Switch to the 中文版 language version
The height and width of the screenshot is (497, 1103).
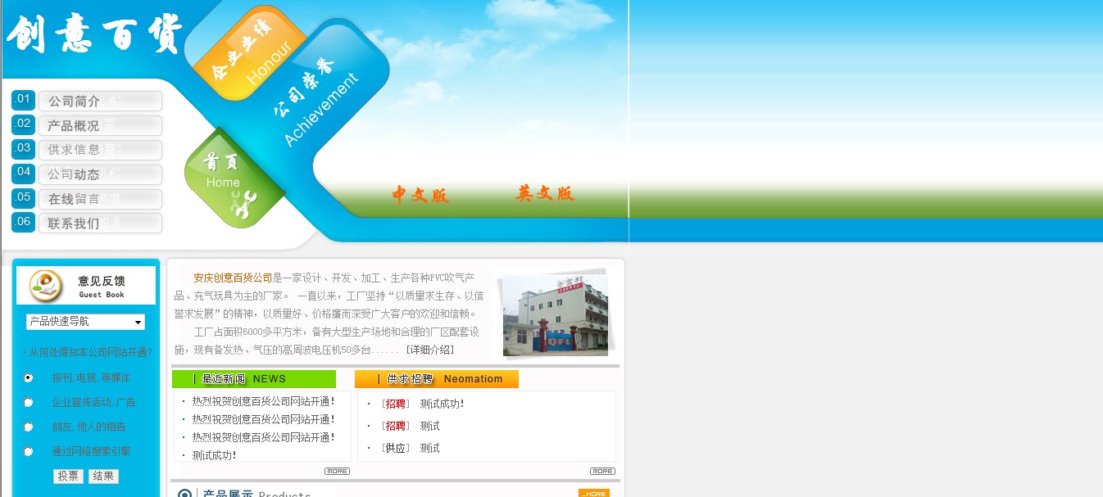point(420,195)
